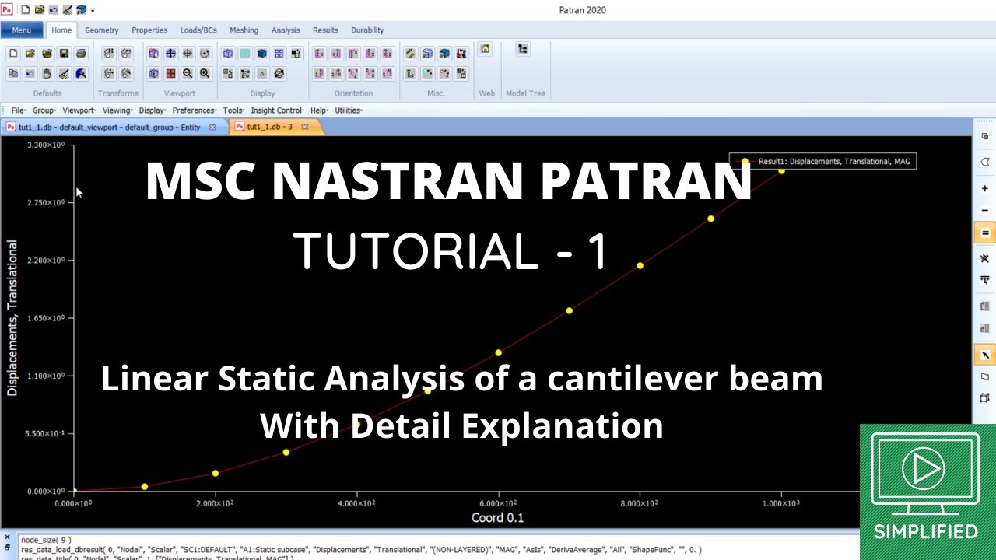Switch to the Analysis ribbon tab
This screenshot has width=996, height=560.
tap(286, 30)
